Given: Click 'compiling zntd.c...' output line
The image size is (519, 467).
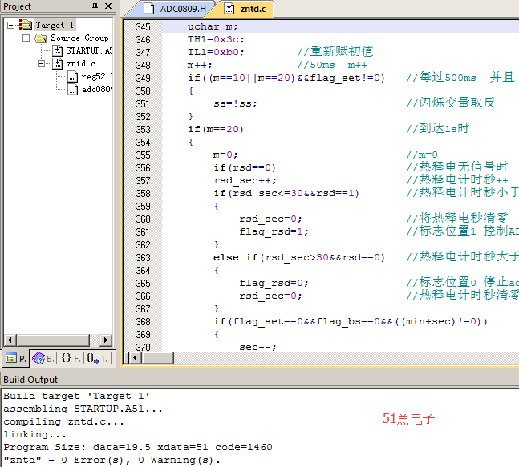Looking at the screenshot, I should pos(63,421).
